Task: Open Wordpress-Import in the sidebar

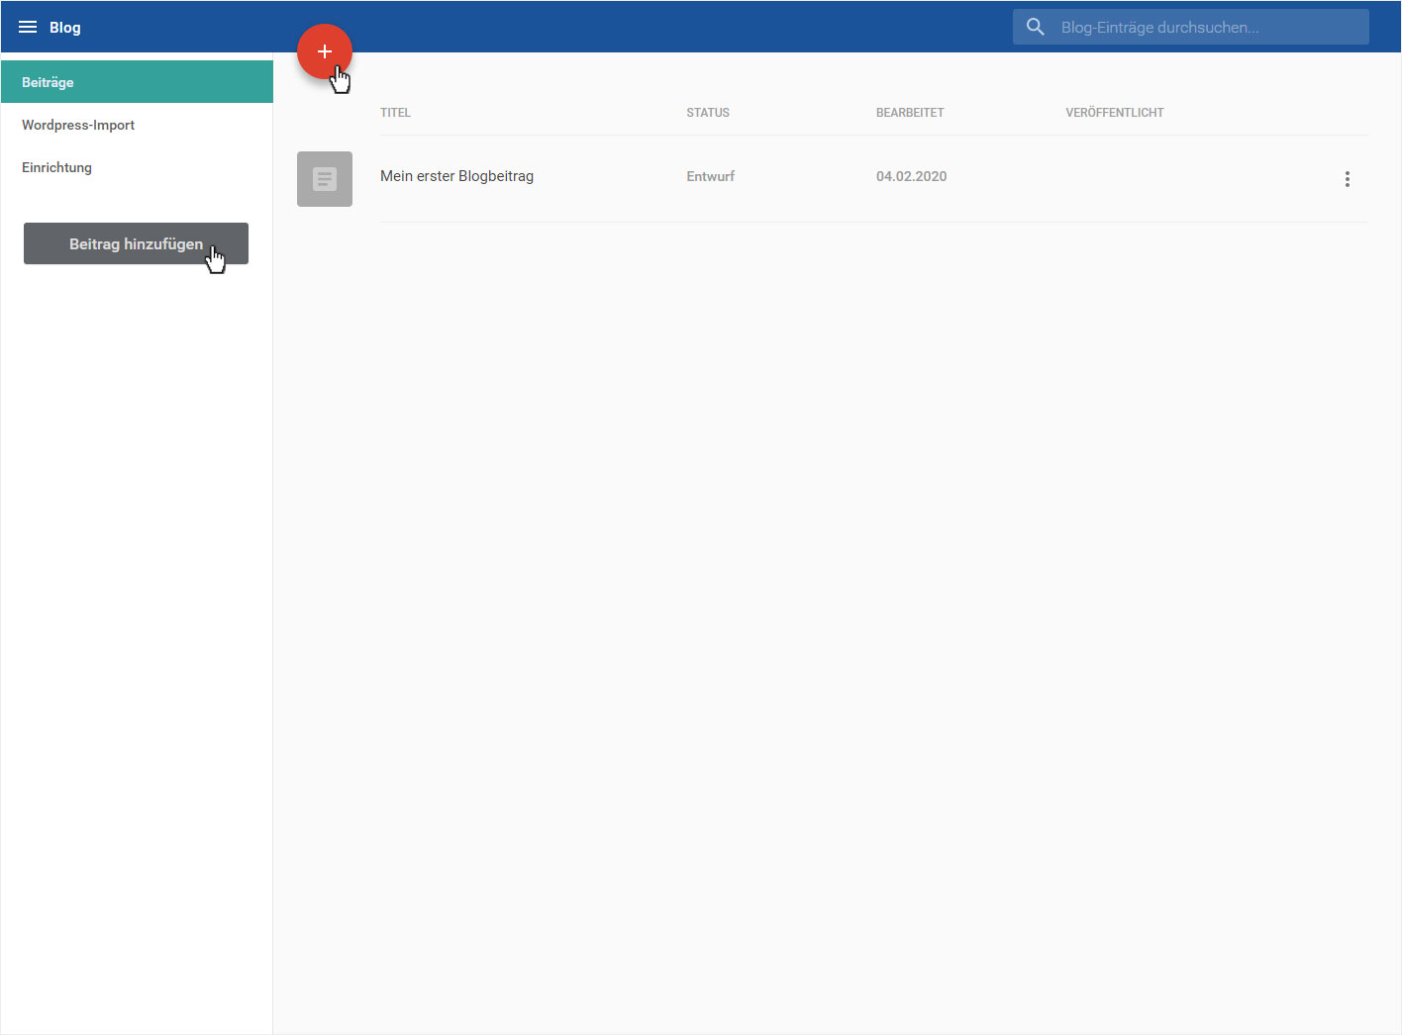Action: [137, 125]
